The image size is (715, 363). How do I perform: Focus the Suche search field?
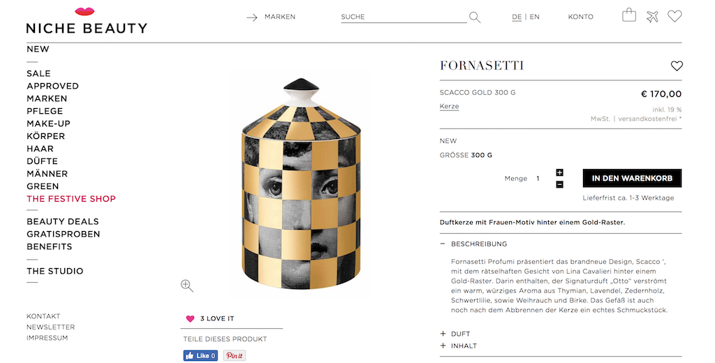click(401, 17)
